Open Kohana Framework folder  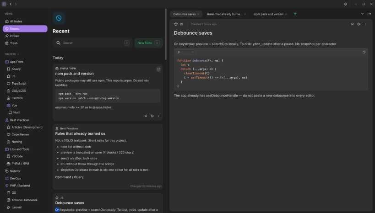[x=26, y=200]
